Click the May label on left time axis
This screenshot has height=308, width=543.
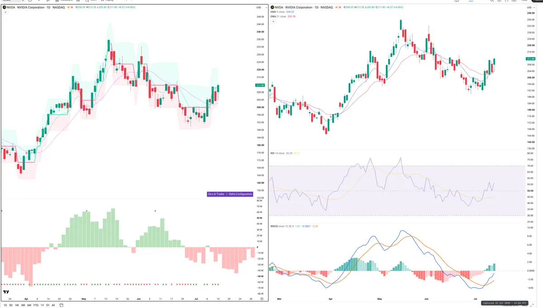(x=83, y=299)
